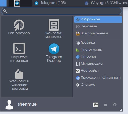Open the Настройки category
The image size is (128, 114).
[98, 71]
